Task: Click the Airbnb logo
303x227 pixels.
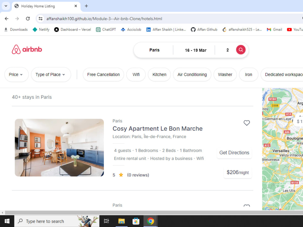Action: click(x=27, y=49)
